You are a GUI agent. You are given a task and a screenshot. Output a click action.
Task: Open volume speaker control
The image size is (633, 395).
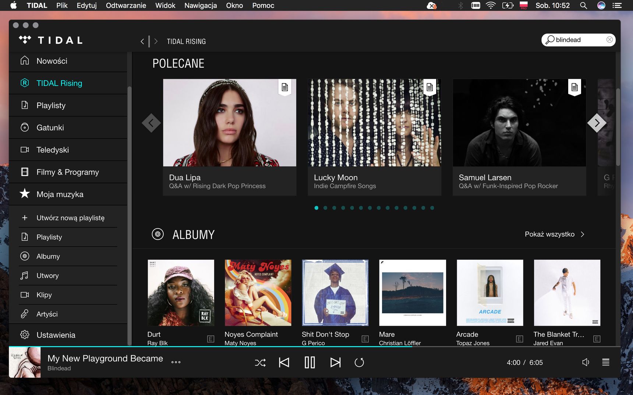tap(586, 362)
